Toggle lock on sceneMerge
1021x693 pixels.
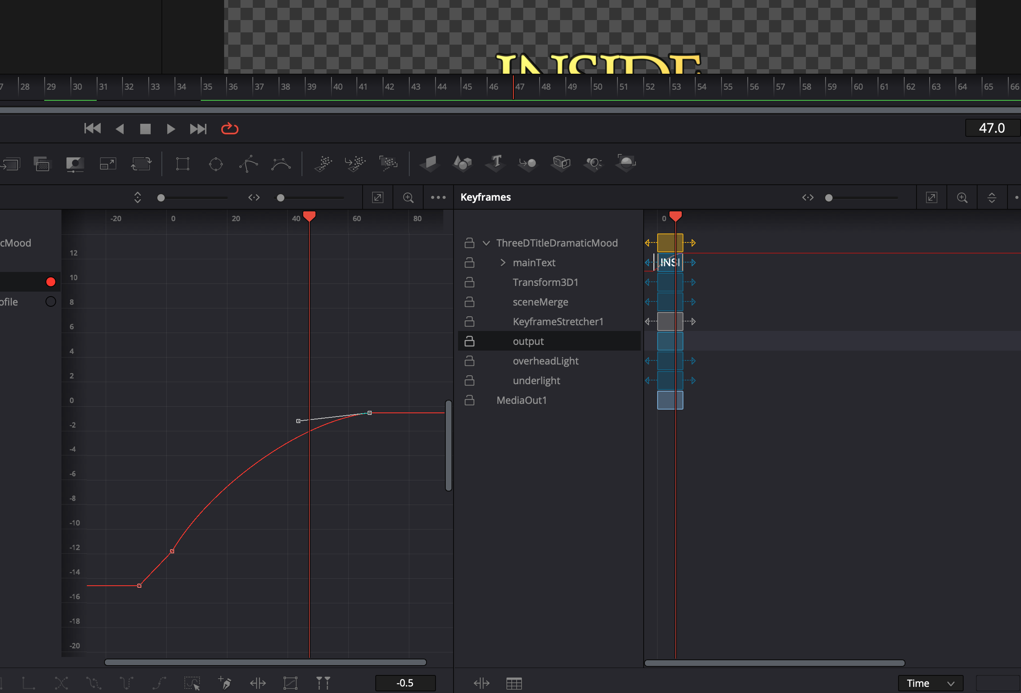pyautogui.click(x=469, y=302)
